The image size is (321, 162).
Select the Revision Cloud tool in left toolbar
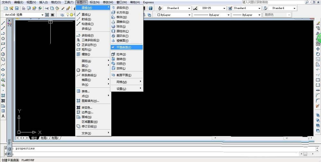[x=3, y=59]
